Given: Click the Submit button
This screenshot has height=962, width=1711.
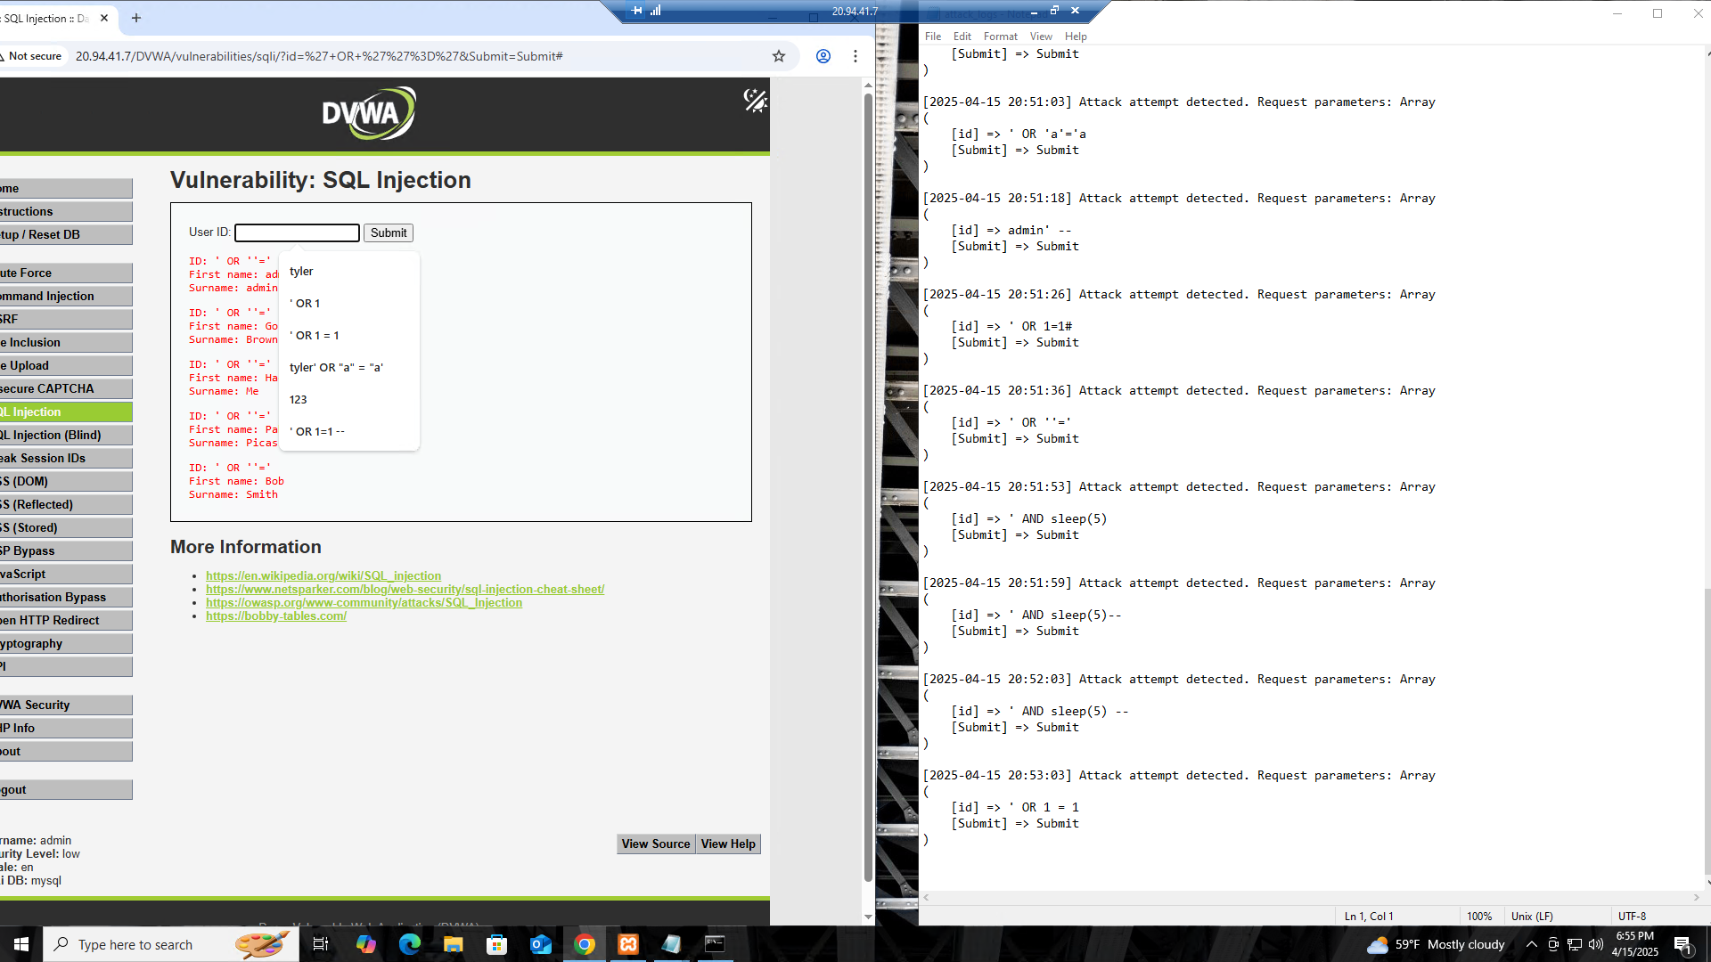Looking at the screenshot, I should tap(389, 232).
